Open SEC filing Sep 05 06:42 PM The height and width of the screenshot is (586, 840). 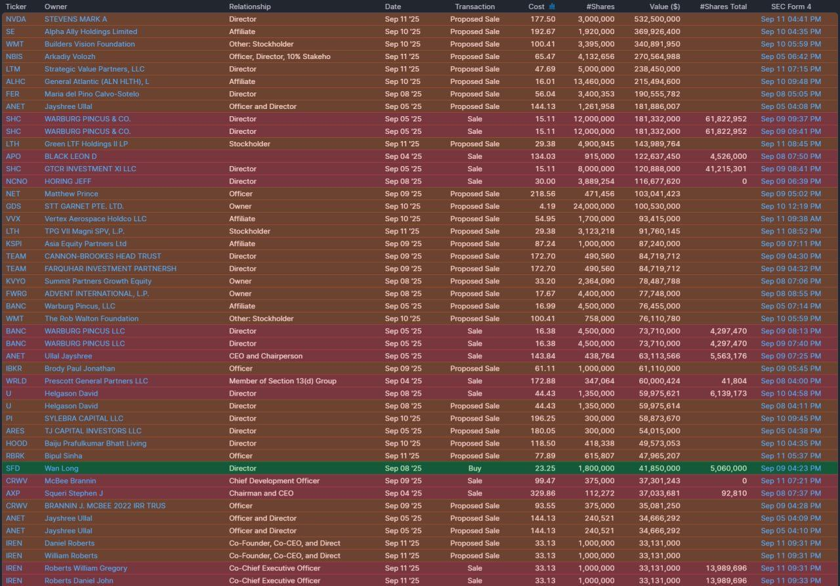coord(791,56)
